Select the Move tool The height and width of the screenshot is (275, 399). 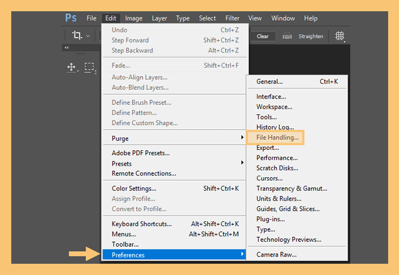pyautogui.click(x=71, y=67)
